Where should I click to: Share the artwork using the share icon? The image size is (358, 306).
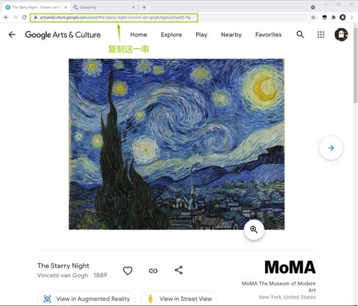point(178,270)
